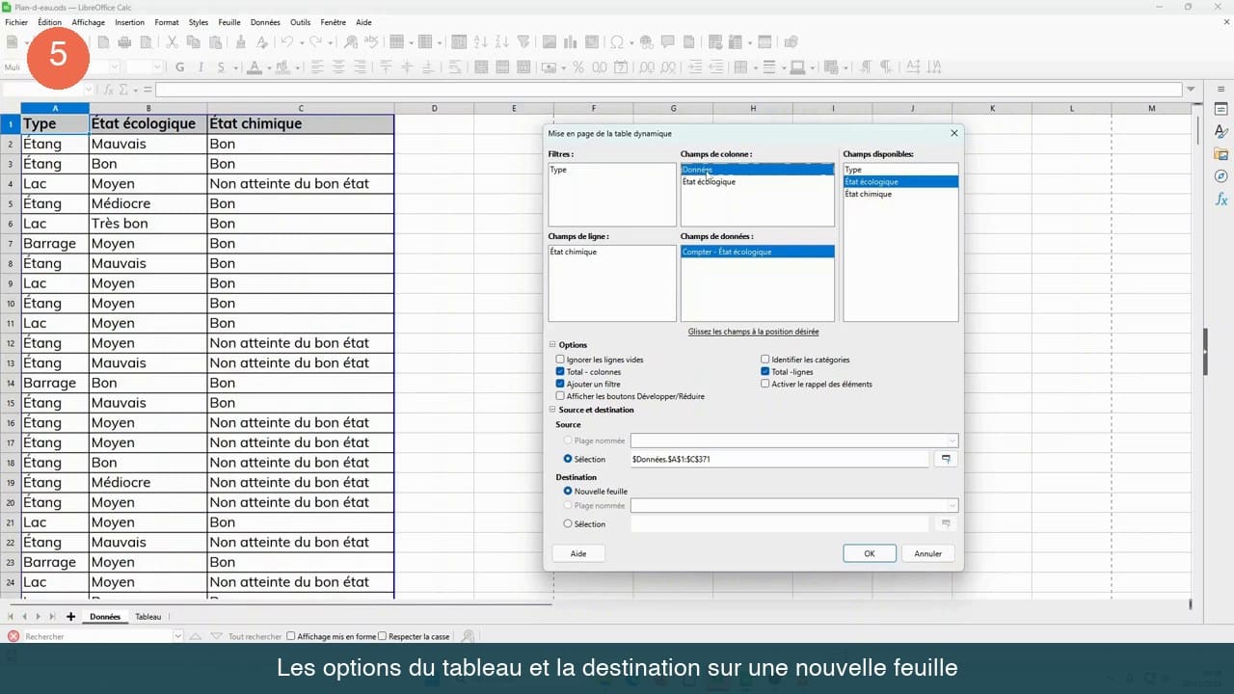
Task: Click the Aide button in dialog
Action: tap(578, 553)
